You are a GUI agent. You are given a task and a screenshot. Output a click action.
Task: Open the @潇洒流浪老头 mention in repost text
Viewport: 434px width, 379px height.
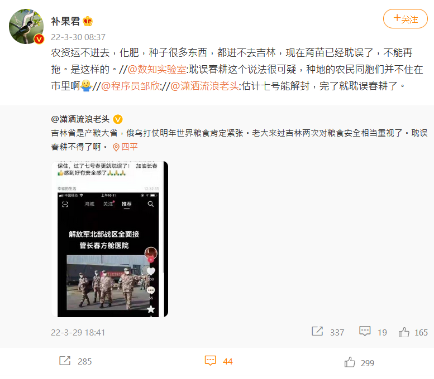click(x=204, y=86)
